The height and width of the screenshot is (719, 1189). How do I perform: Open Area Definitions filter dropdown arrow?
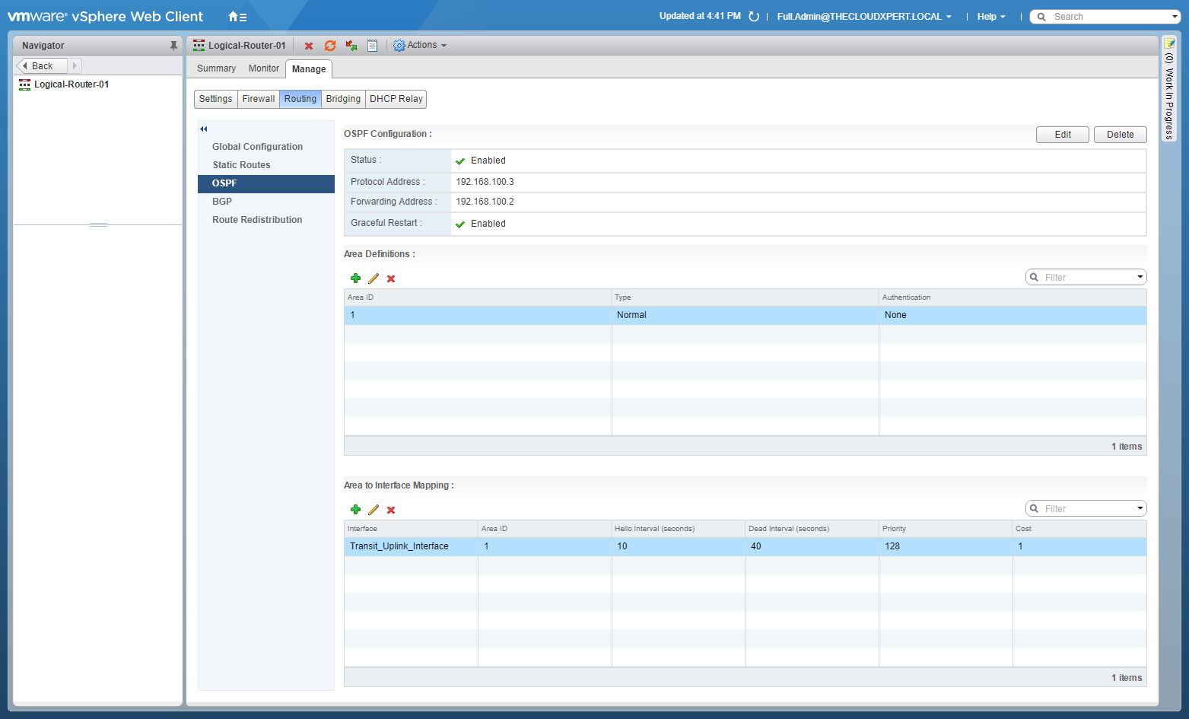(x=1140, y=277)
